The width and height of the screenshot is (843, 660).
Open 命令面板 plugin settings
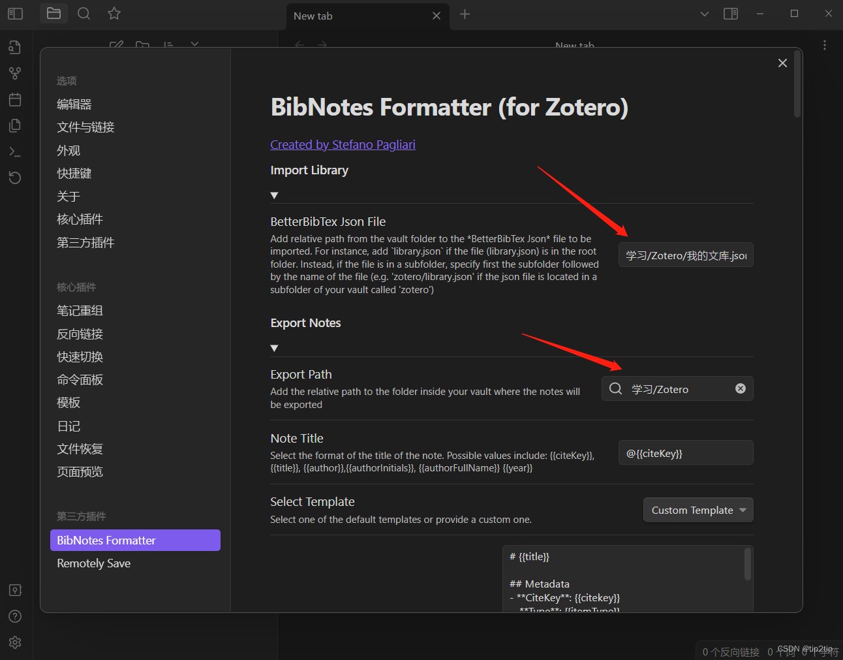tap(80, 379)
